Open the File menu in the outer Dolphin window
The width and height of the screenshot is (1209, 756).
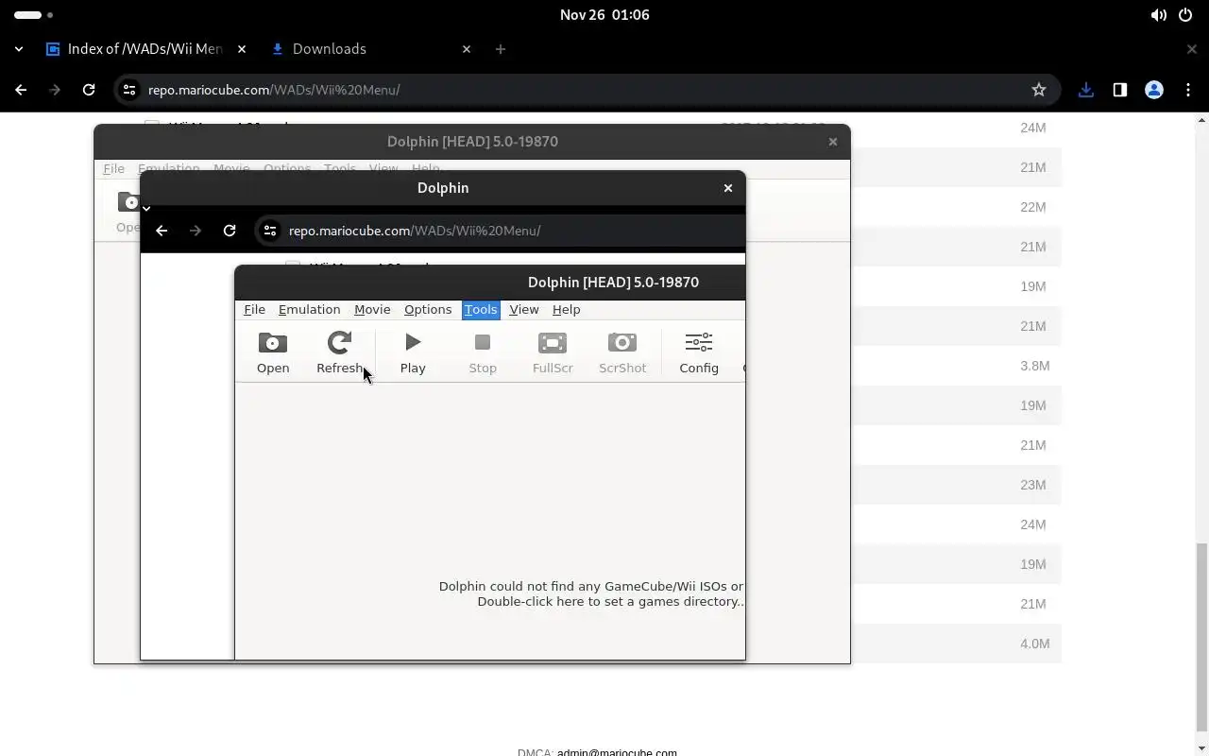(113, 169)
